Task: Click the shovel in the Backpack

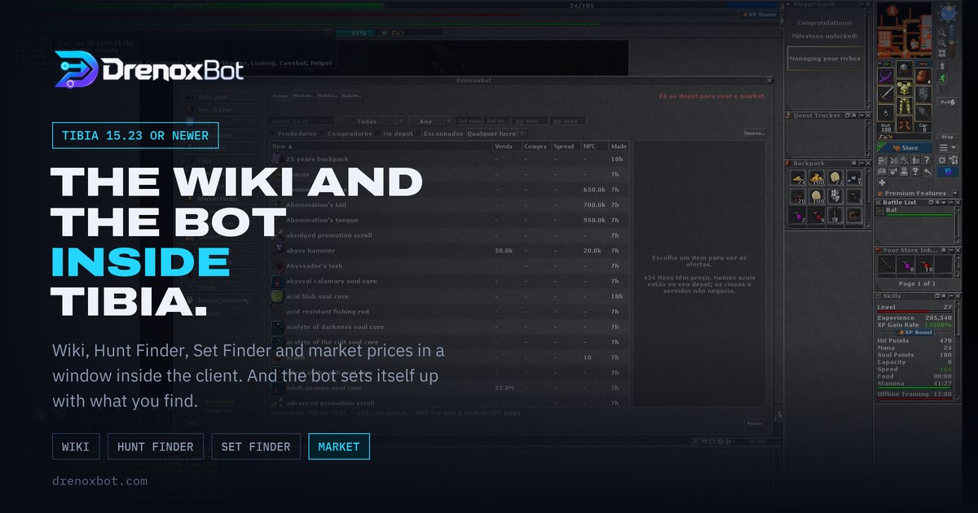Action: (835, 215)
